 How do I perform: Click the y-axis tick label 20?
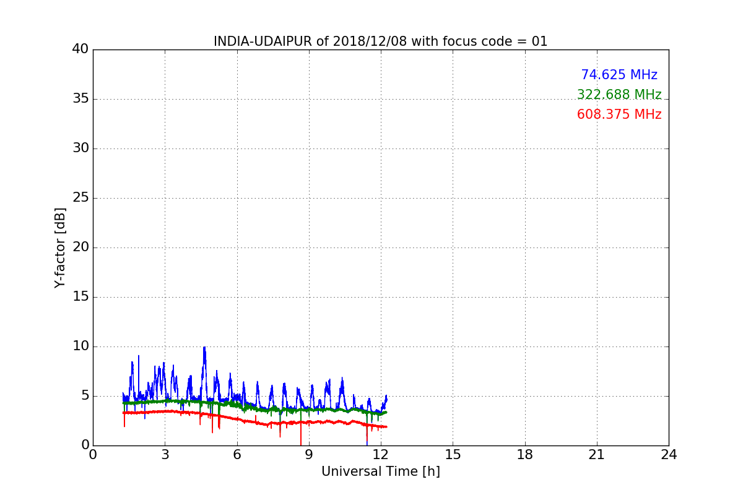pyautogui.click(x=80, y=247)
